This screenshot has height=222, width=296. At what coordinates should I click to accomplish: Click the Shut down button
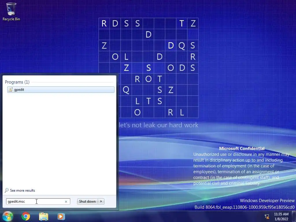(87, 201)
